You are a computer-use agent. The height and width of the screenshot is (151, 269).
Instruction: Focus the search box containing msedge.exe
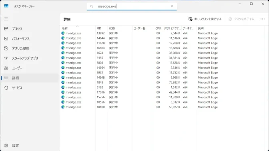(132, 6)
